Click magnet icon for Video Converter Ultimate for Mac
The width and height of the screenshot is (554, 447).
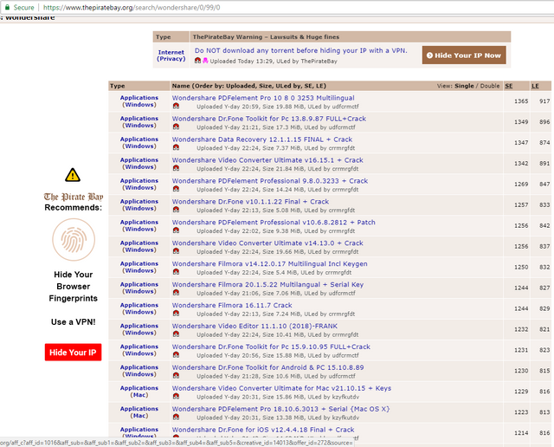click(176, 397)
